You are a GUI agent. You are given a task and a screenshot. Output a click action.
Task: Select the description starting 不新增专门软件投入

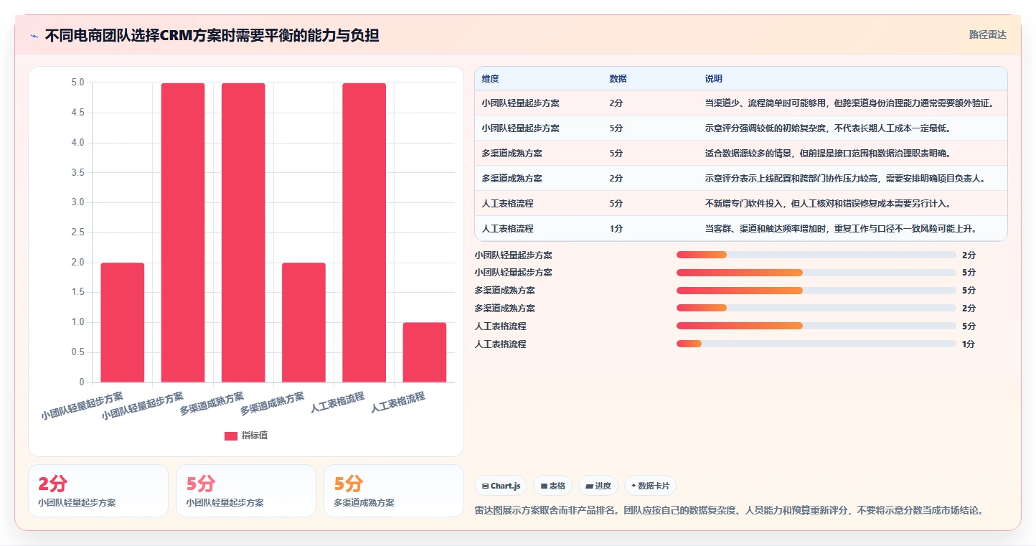pyautogui.click(x=828, y=204)
